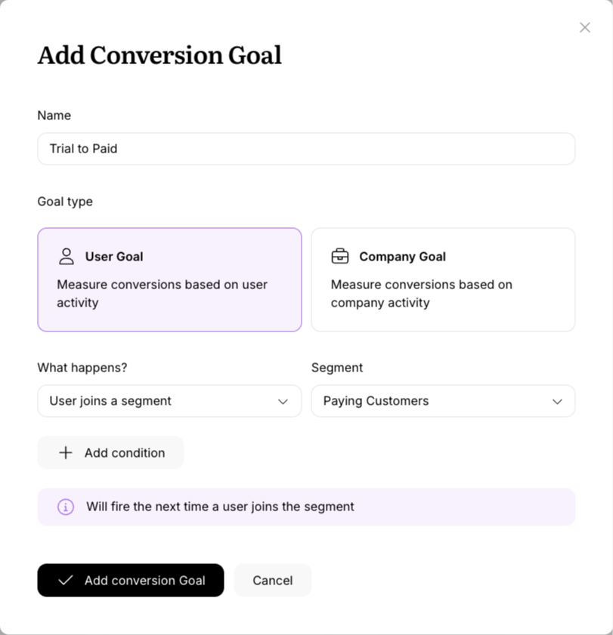Select the User Goal option card
The height and width of the screenshot is (635, 613).
coord(169,279)
